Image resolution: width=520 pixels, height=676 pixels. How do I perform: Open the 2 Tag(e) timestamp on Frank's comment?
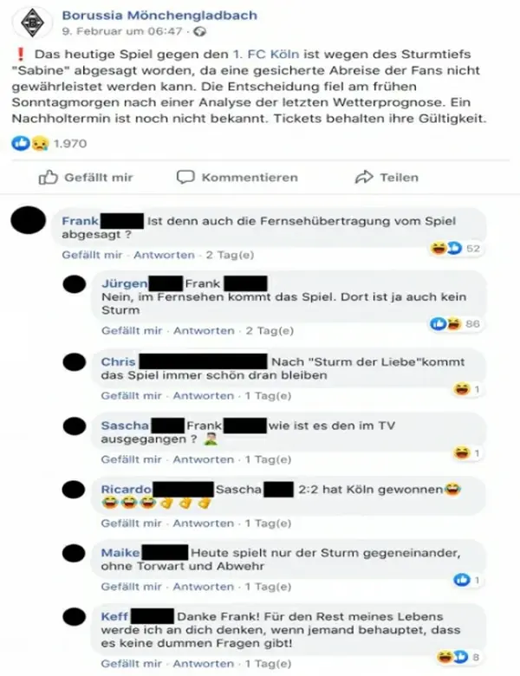tap(230, 255)
